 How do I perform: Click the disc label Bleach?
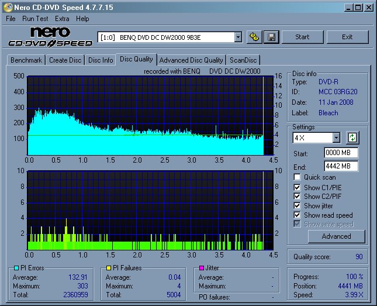(328, 113)
